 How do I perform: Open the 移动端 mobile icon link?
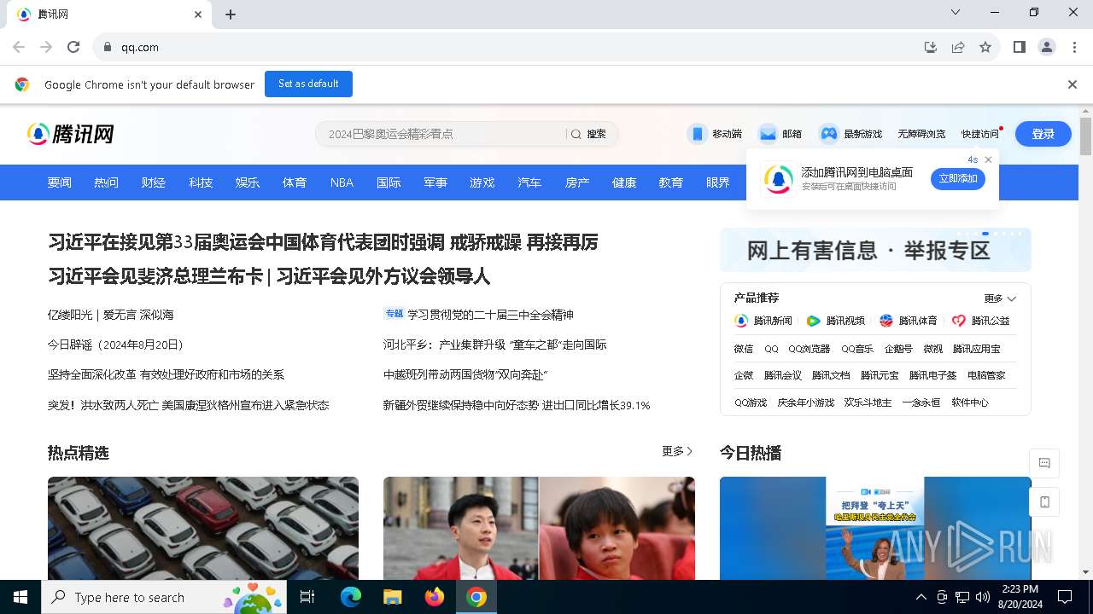tap(698, 134)
